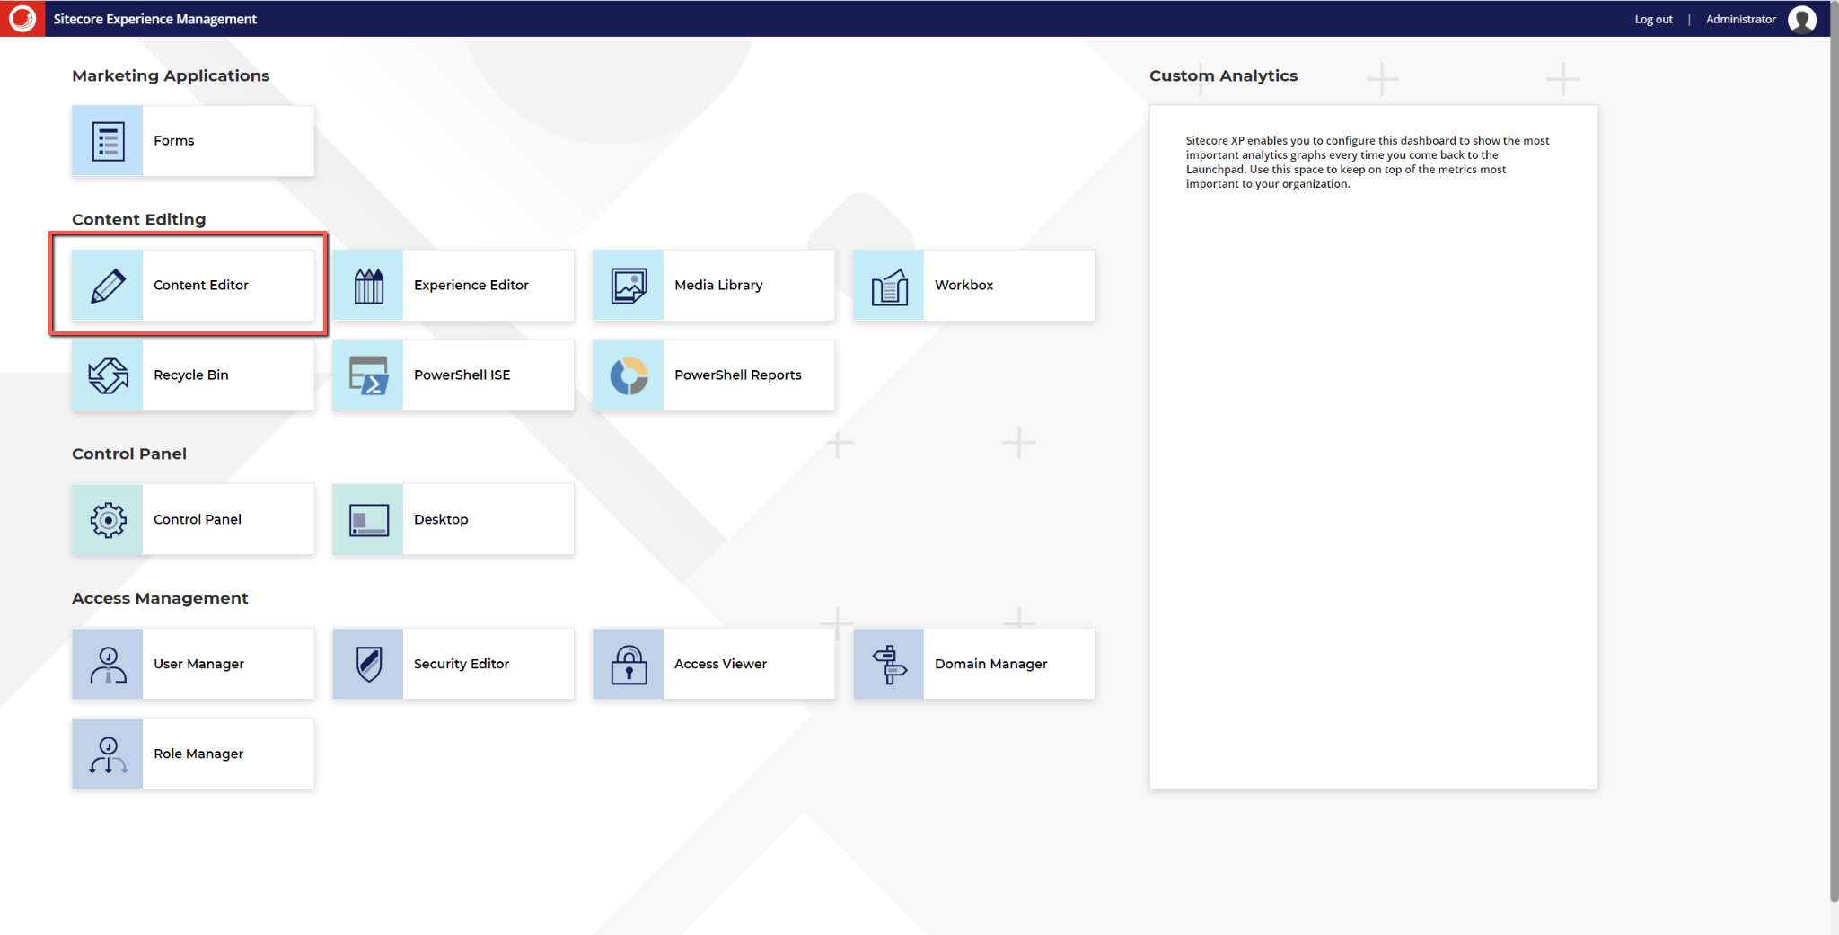Launch Content Editor by its label
1839x935 pixels.
pos(200,286)
